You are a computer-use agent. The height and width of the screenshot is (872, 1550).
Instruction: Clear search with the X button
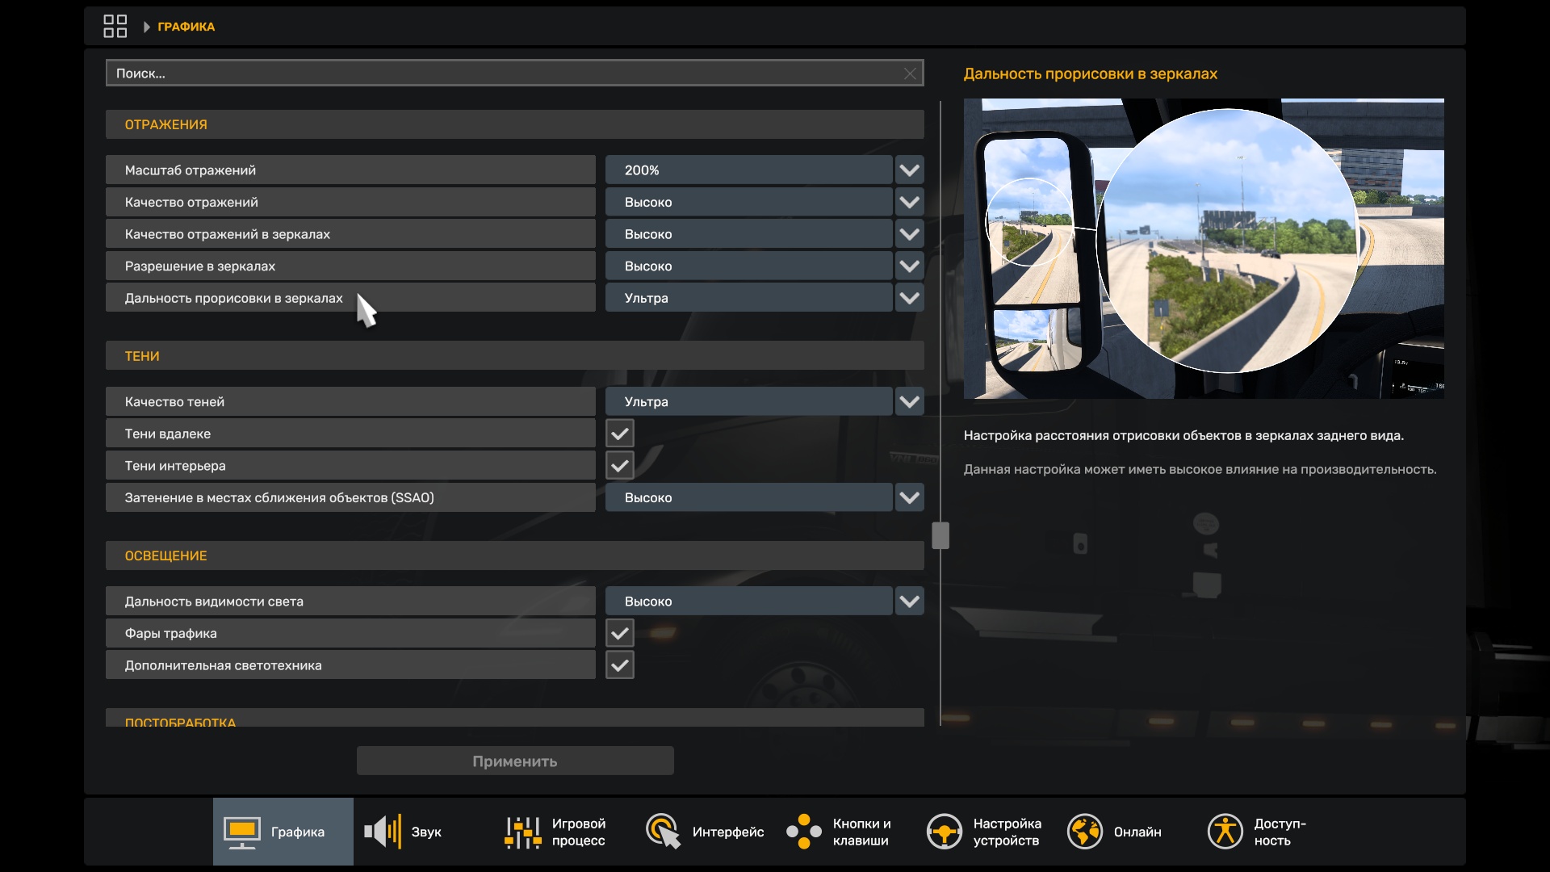[910, 73]
